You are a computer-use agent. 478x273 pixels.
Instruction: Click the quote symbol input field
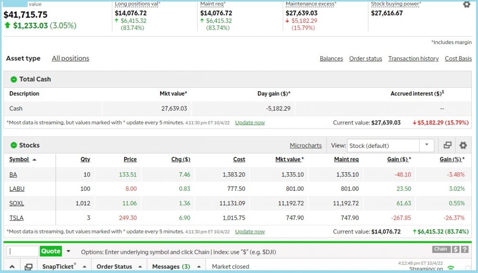click(x=22, y=251)
